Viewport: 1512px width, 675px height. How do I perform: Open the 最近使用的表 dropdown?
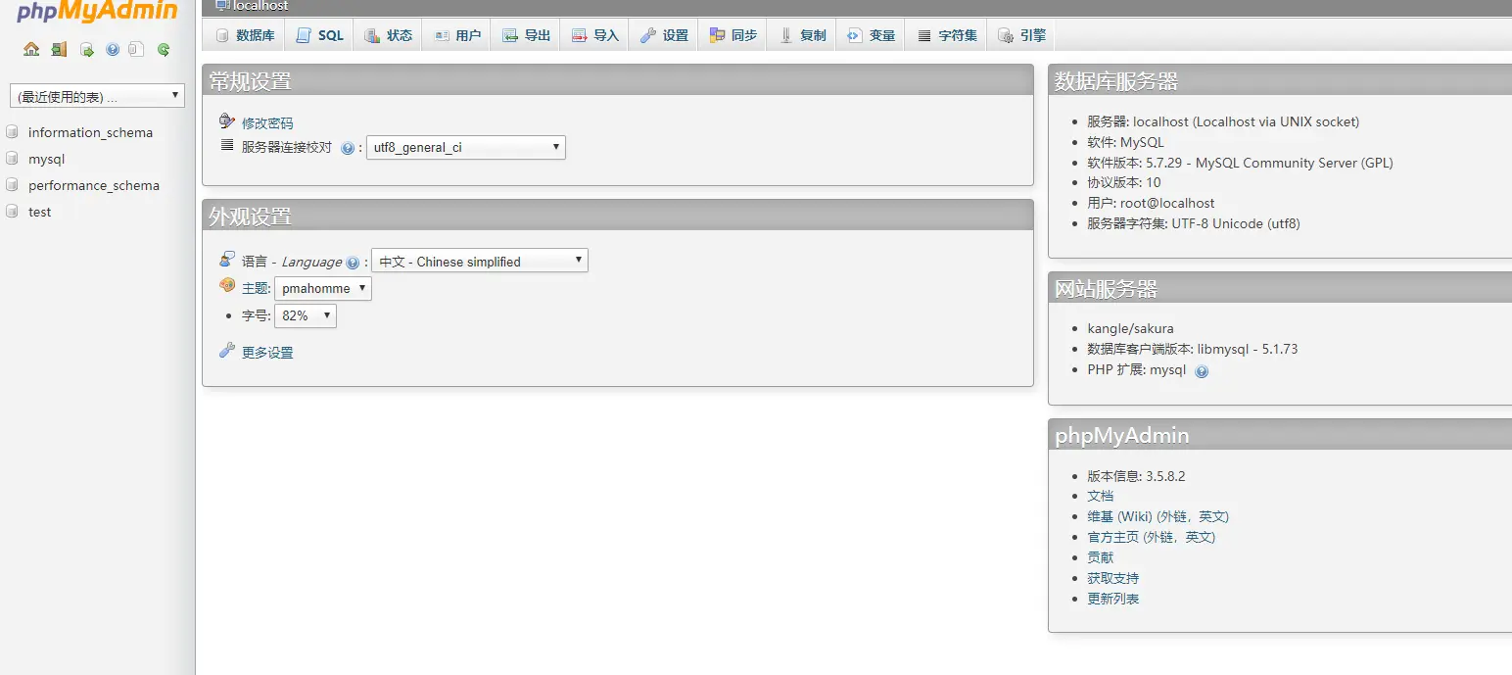click(x=97, y=96)
